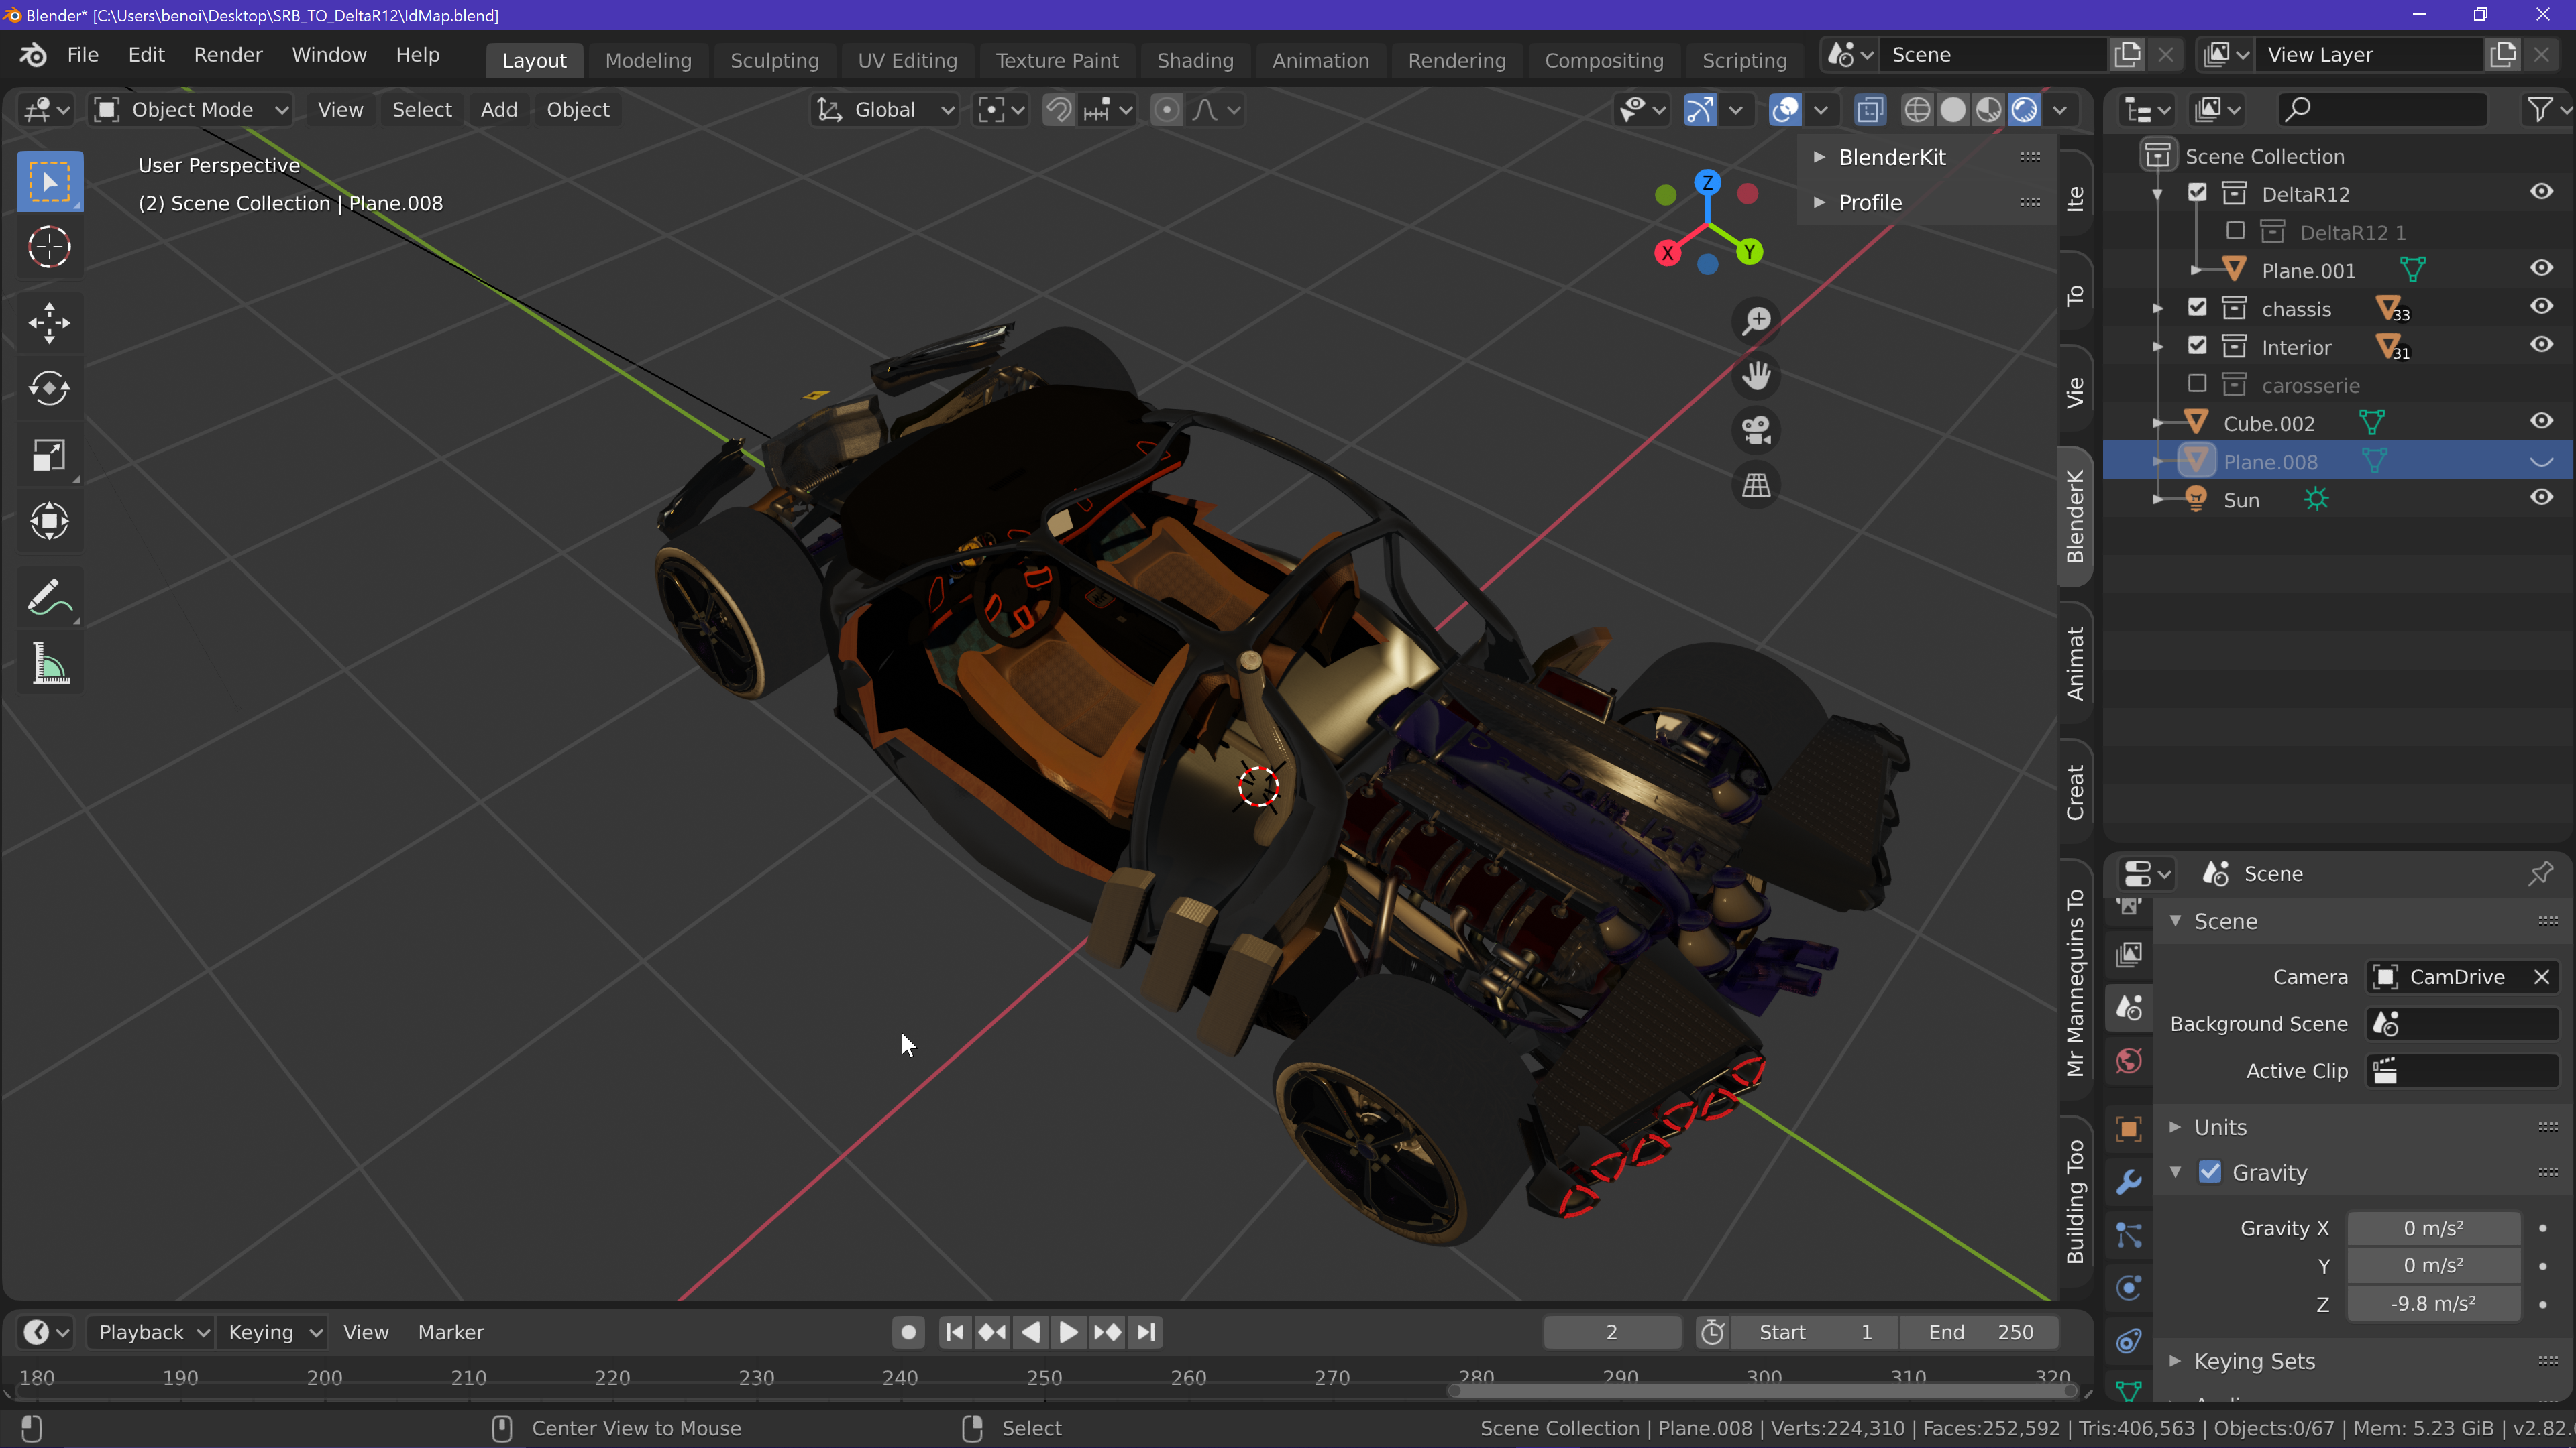Toggle camera view button in viewport

pyautogui.click(x=1756, y=430)
